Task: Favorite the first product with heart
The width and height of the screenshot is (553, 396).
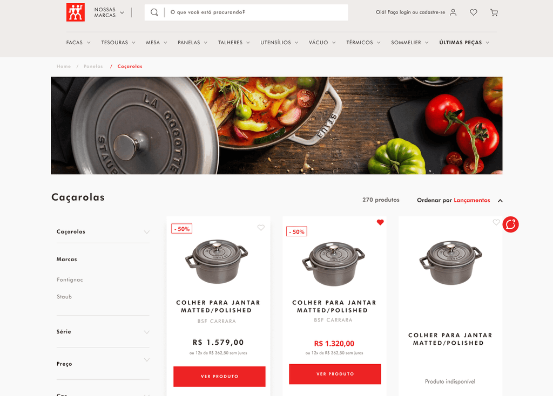Action: tap(261, 228)
